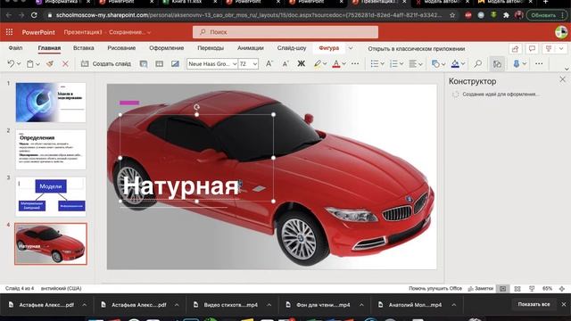Switch to the Оформление tab
The width and height of the screenshot is (571, 321).
[167, 48]
